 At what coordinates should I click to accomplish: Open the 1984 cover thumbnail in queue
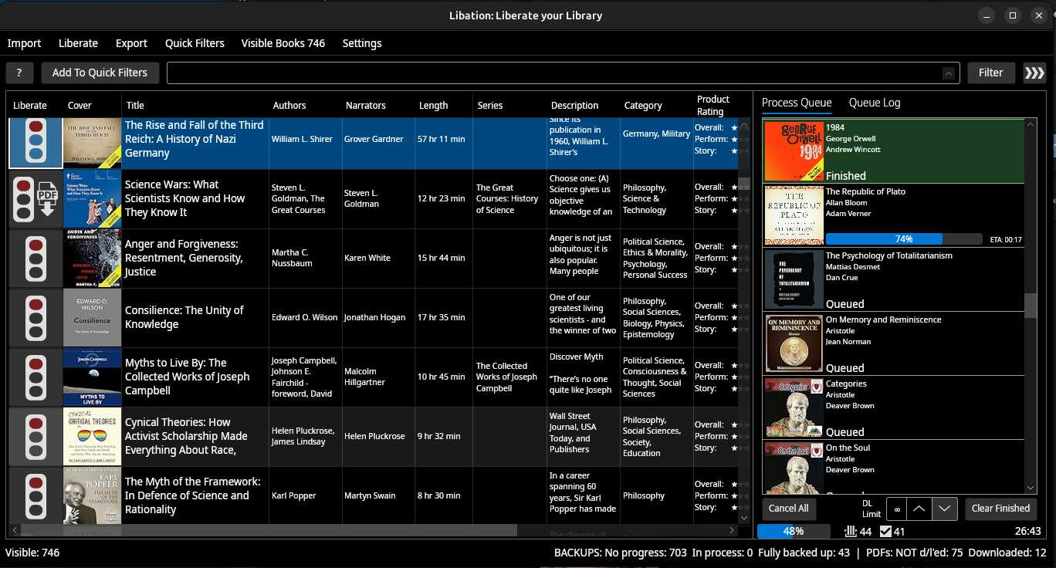(x=794, y=151)
